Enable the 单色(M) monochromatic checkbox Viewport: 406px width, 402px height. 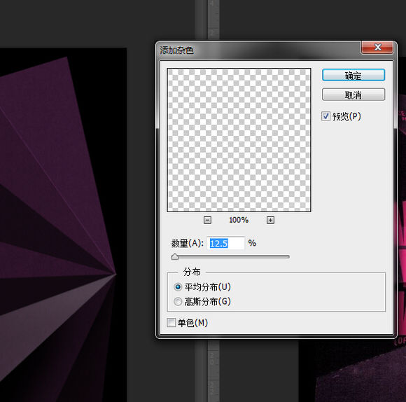click(171, 323)
